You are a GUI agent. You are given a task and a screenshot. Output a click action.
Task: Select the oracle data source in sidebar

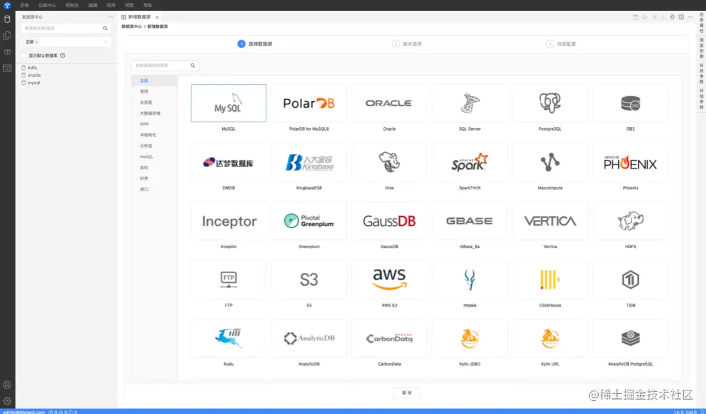pos(34,75)
